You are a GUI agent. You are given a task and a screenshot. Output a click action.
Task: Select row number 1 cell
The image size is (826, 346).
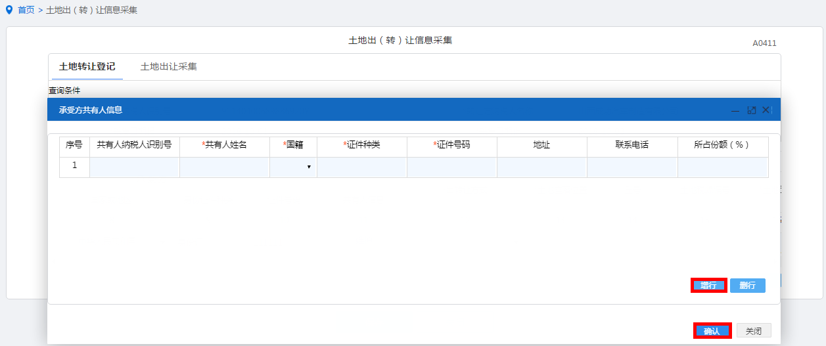coord(74,167)
